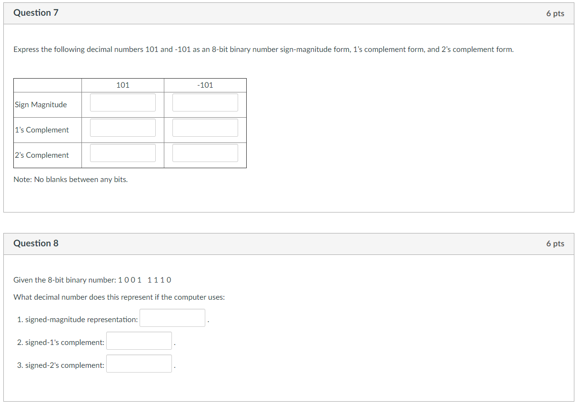Screen dimensions: 582x405
Task: Click the '3. signed-2's complement:' label
Action: pyautogui.click(x=61, y=365)
